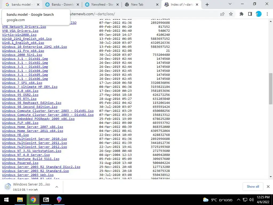Open the network tray icon
The height and width of the screenshot is (205, 273).
click(245, 200)
